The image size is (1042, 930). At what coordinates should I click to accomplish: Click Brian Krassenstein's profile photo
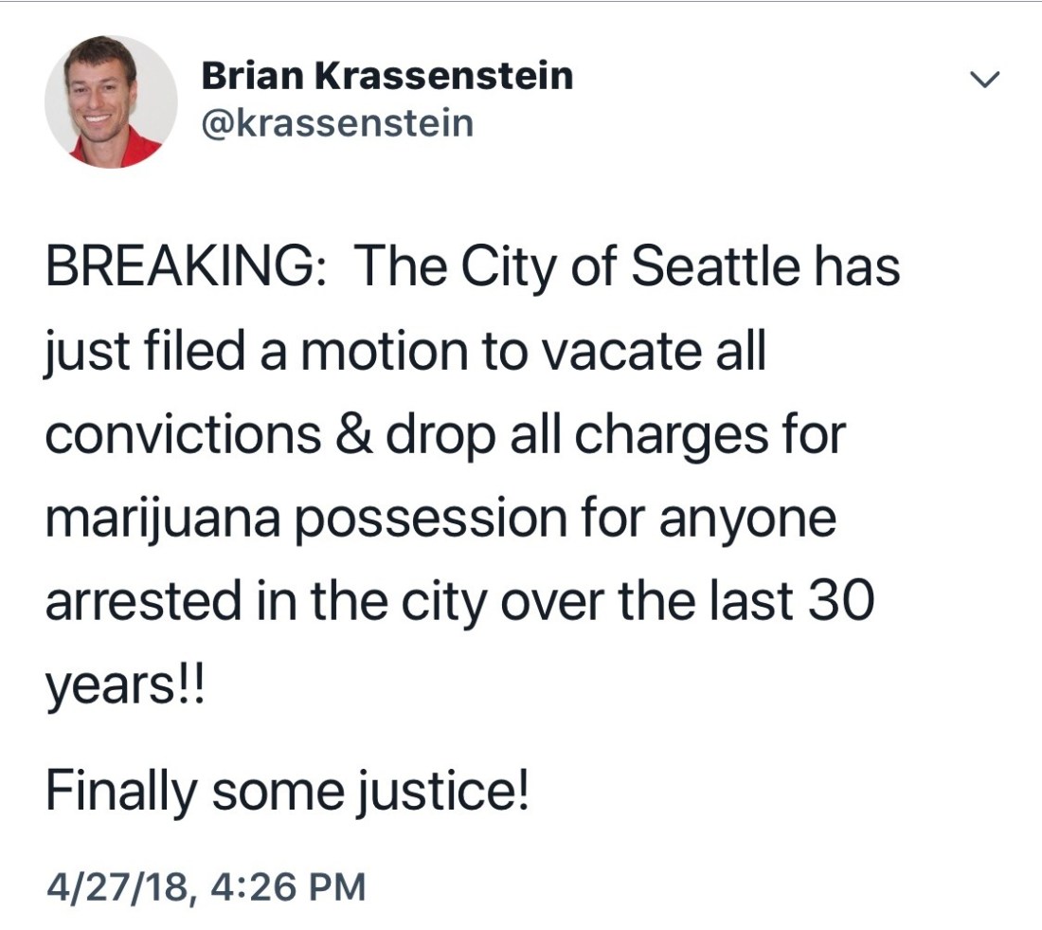[111, 101]
